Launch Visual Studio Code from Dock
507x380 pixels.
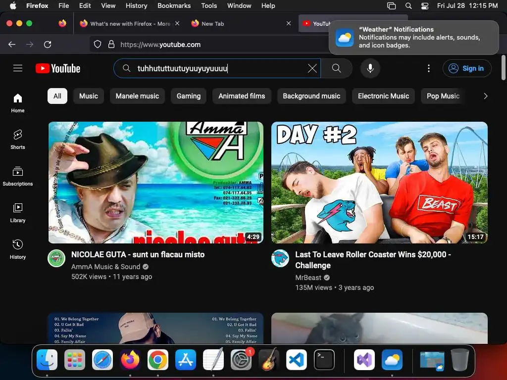point(297,360)
